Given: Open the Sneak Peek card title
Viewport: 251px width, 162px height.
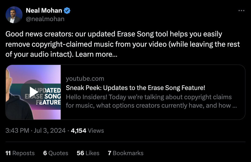Looking at the screenshot, I should [135, 88].
